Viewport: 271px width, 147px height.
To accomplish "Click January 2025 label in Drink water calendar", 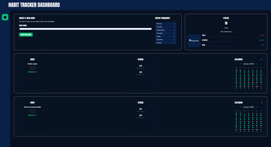I will 249,64.
